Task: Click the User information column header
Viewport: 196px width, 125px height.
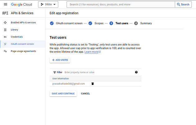Action: 61,79
